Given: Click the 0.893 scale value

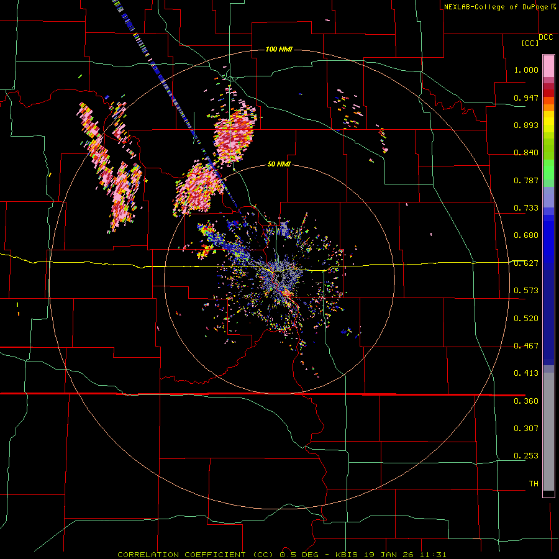Looking at the screenshot, I should [x=526, y=125].
